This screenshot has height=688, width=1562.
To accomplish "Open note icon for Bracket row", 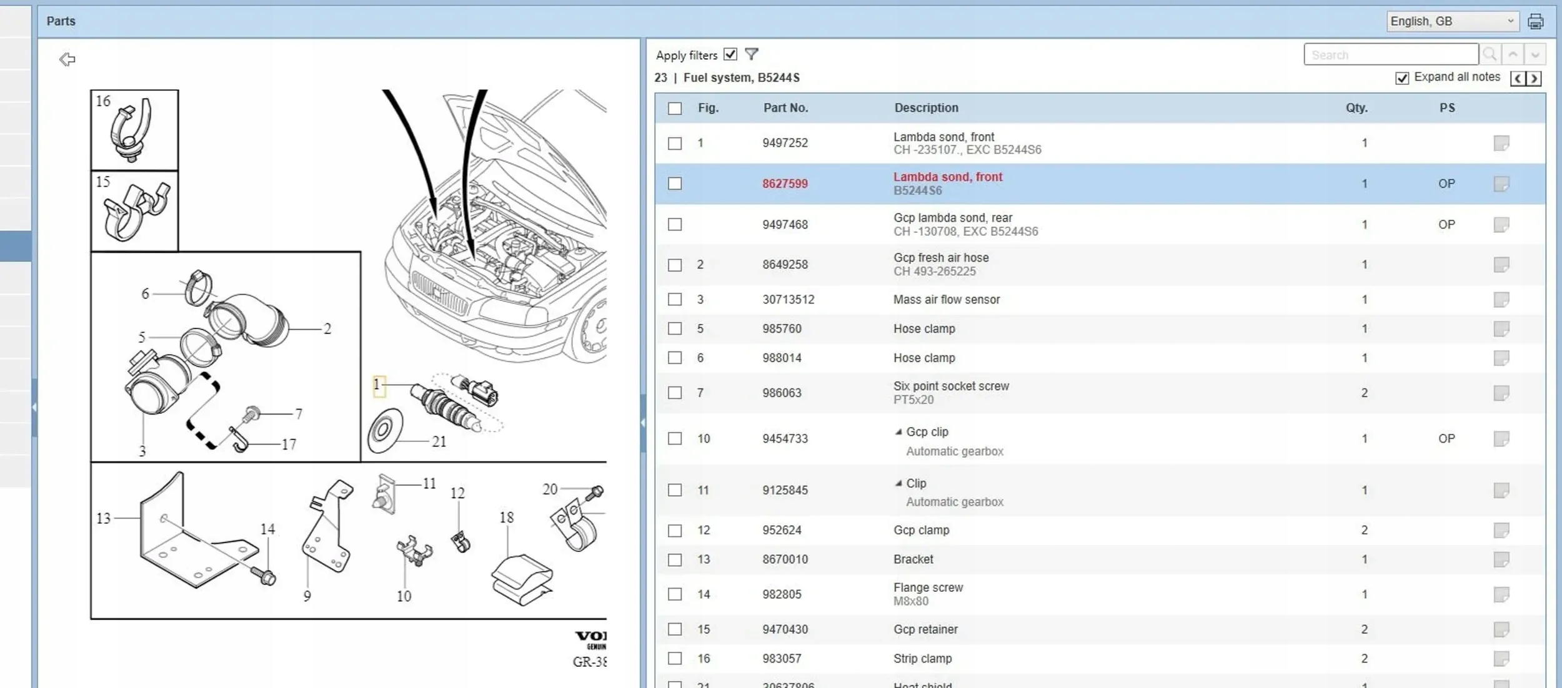I will click(1501, 559).
